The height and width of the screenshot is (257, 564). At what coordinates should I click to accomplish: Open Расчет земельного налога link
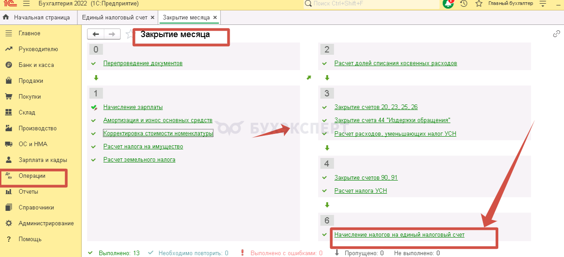139,160
